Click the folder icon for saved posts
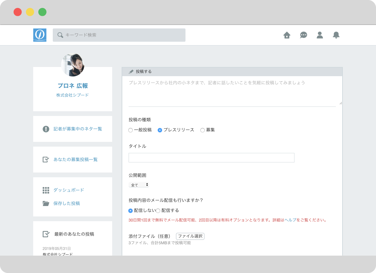Image resolution: width=376 pixels, height=273 pixels. (x=46, y=203)
